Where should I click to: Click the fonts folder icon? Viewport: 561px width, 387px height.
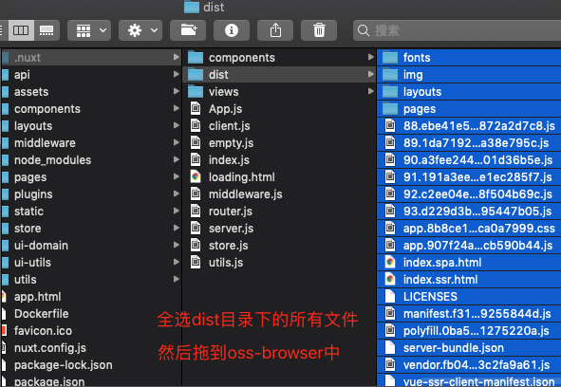pyautogui.click(x=390, y=57)
